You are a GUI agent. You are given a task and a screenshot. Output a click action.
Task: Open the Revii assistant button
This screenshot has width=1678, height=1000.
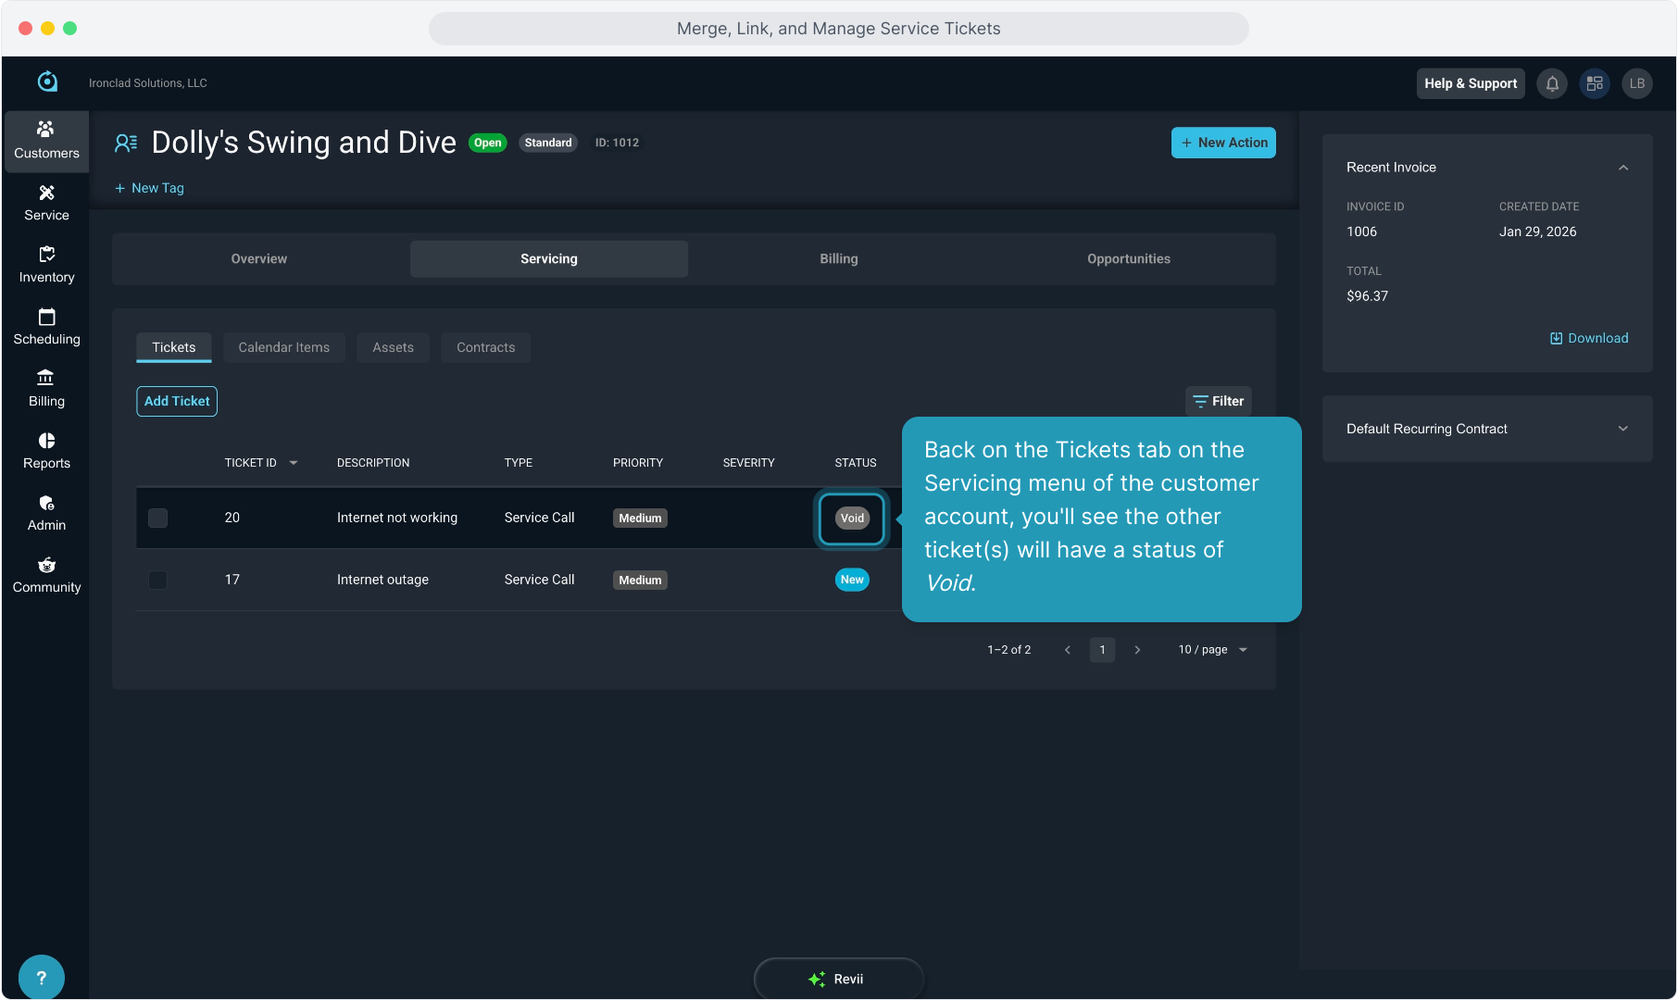coord(838,979)
